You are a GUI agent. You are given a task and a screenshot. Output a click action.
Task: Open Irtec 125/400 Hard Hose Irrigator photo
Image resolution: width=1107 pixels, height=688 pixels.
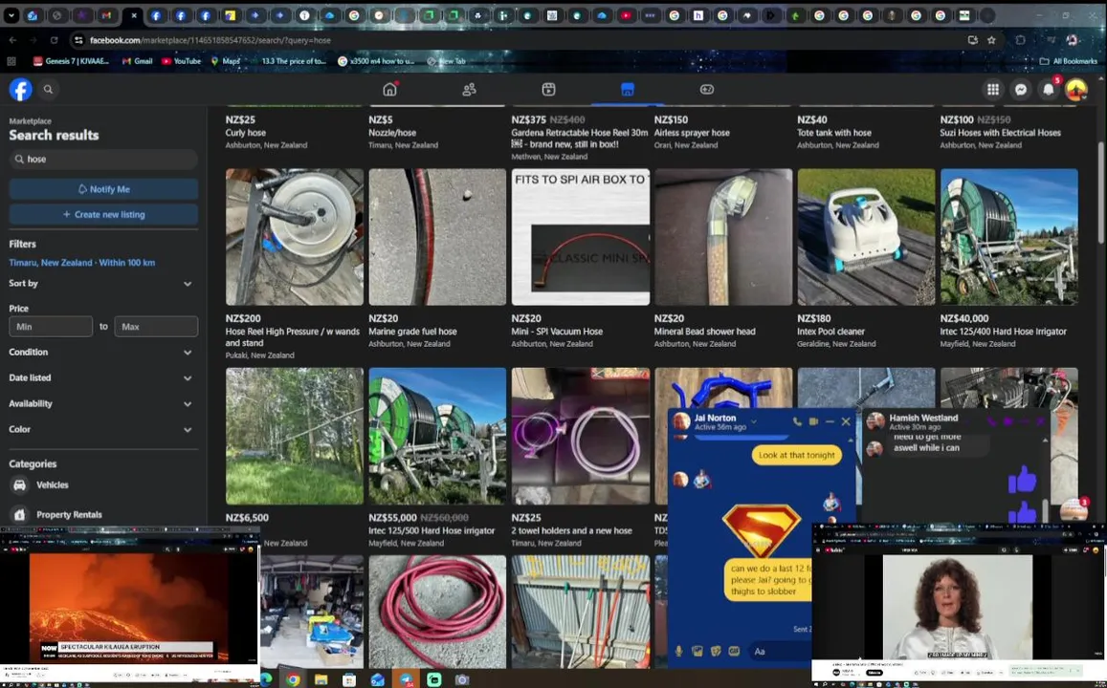(x=1008, y=237)
